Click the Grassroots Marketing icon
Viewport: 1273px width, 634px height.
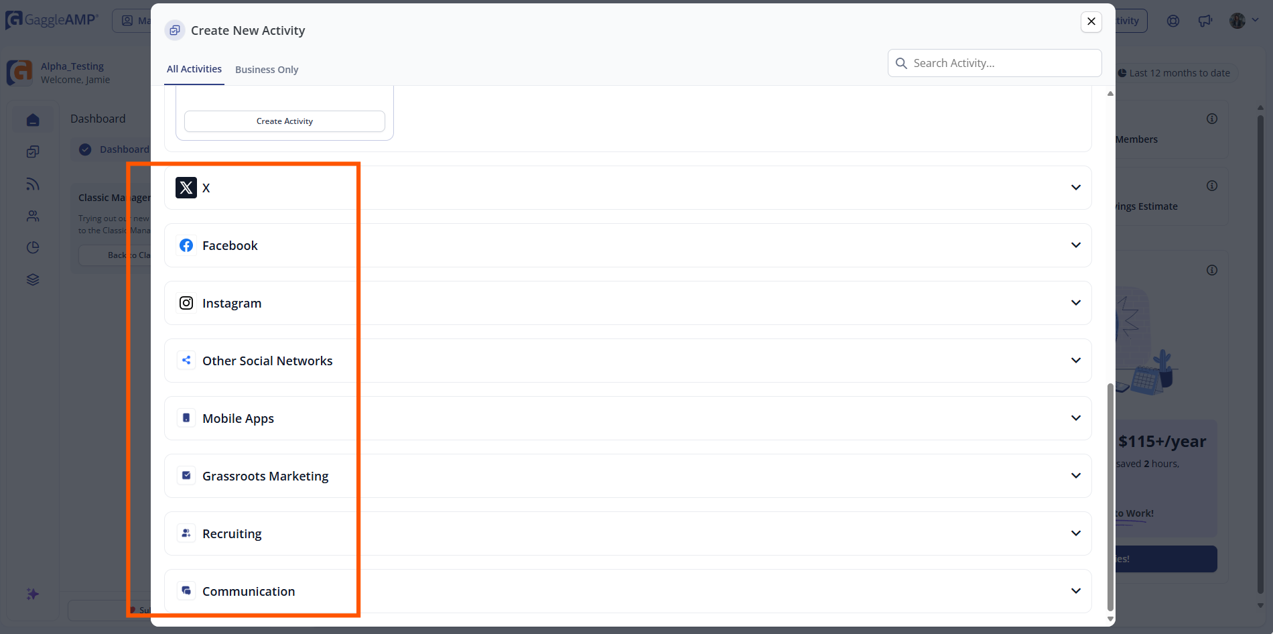pyautogui.click(x=186, y=476)
